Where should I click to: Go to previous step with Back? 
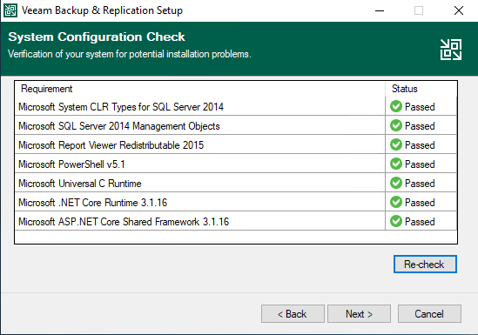pos(293,313)
